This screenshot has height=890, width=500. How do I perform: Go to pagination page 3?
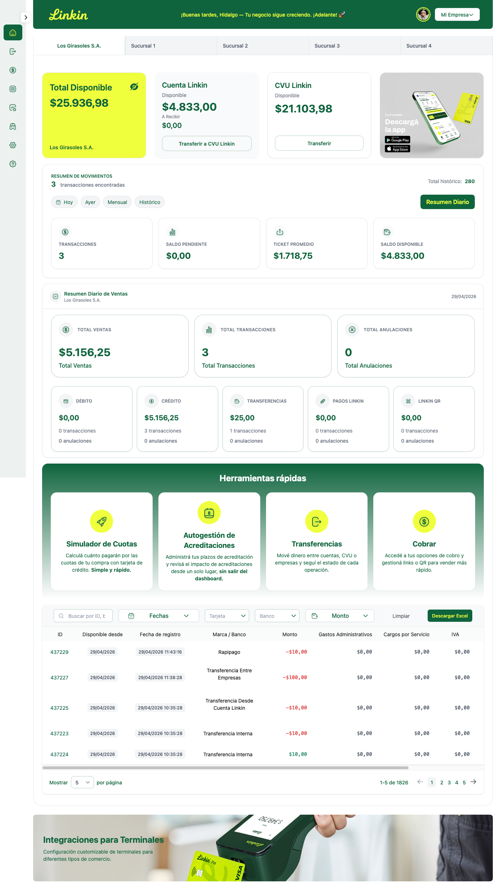449,783
